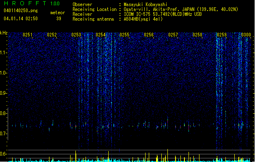Select the A504HB(yagi 4el) antenna text
Image resolution: width=255 pixels, height=162 pixels.
pos(143,19)
